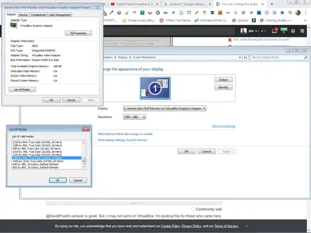Click Properties button for VirtualBox Graphics Adapter

(78, 33)
